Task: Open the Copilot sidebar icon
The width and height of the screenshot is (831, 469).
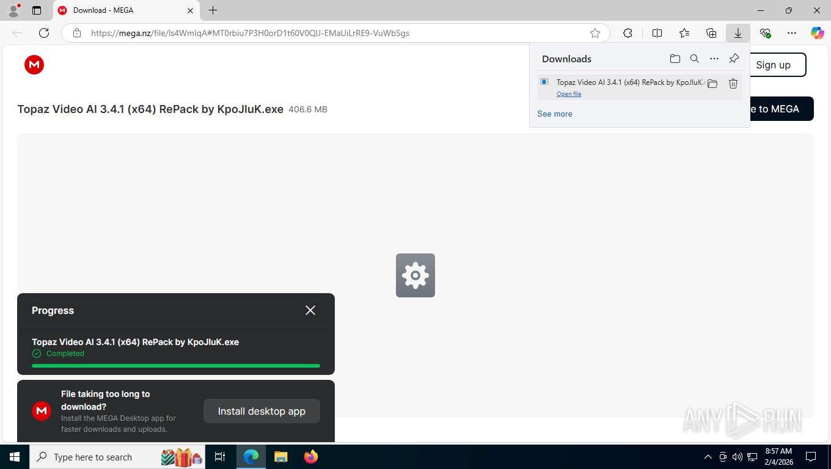Action: 818,33
